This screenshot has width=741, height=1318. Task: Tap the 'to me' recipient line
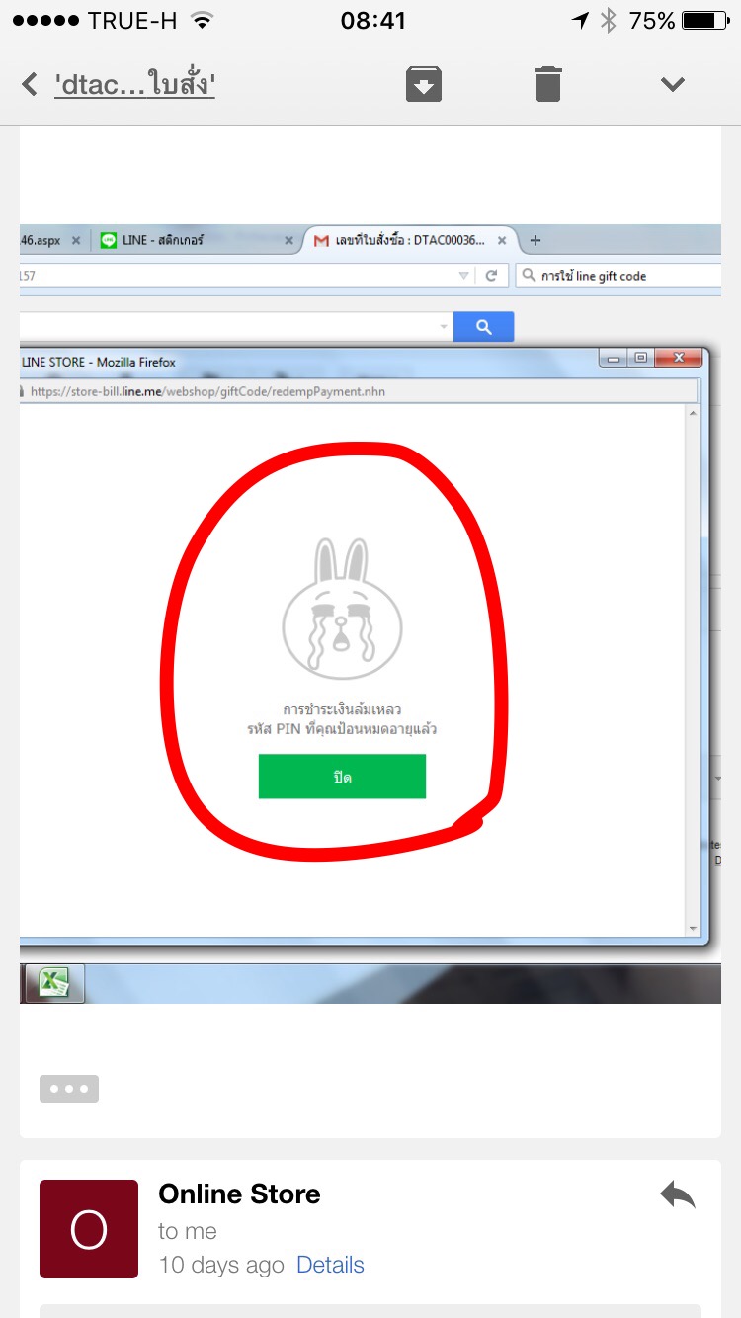click(x=188, y=1231)
